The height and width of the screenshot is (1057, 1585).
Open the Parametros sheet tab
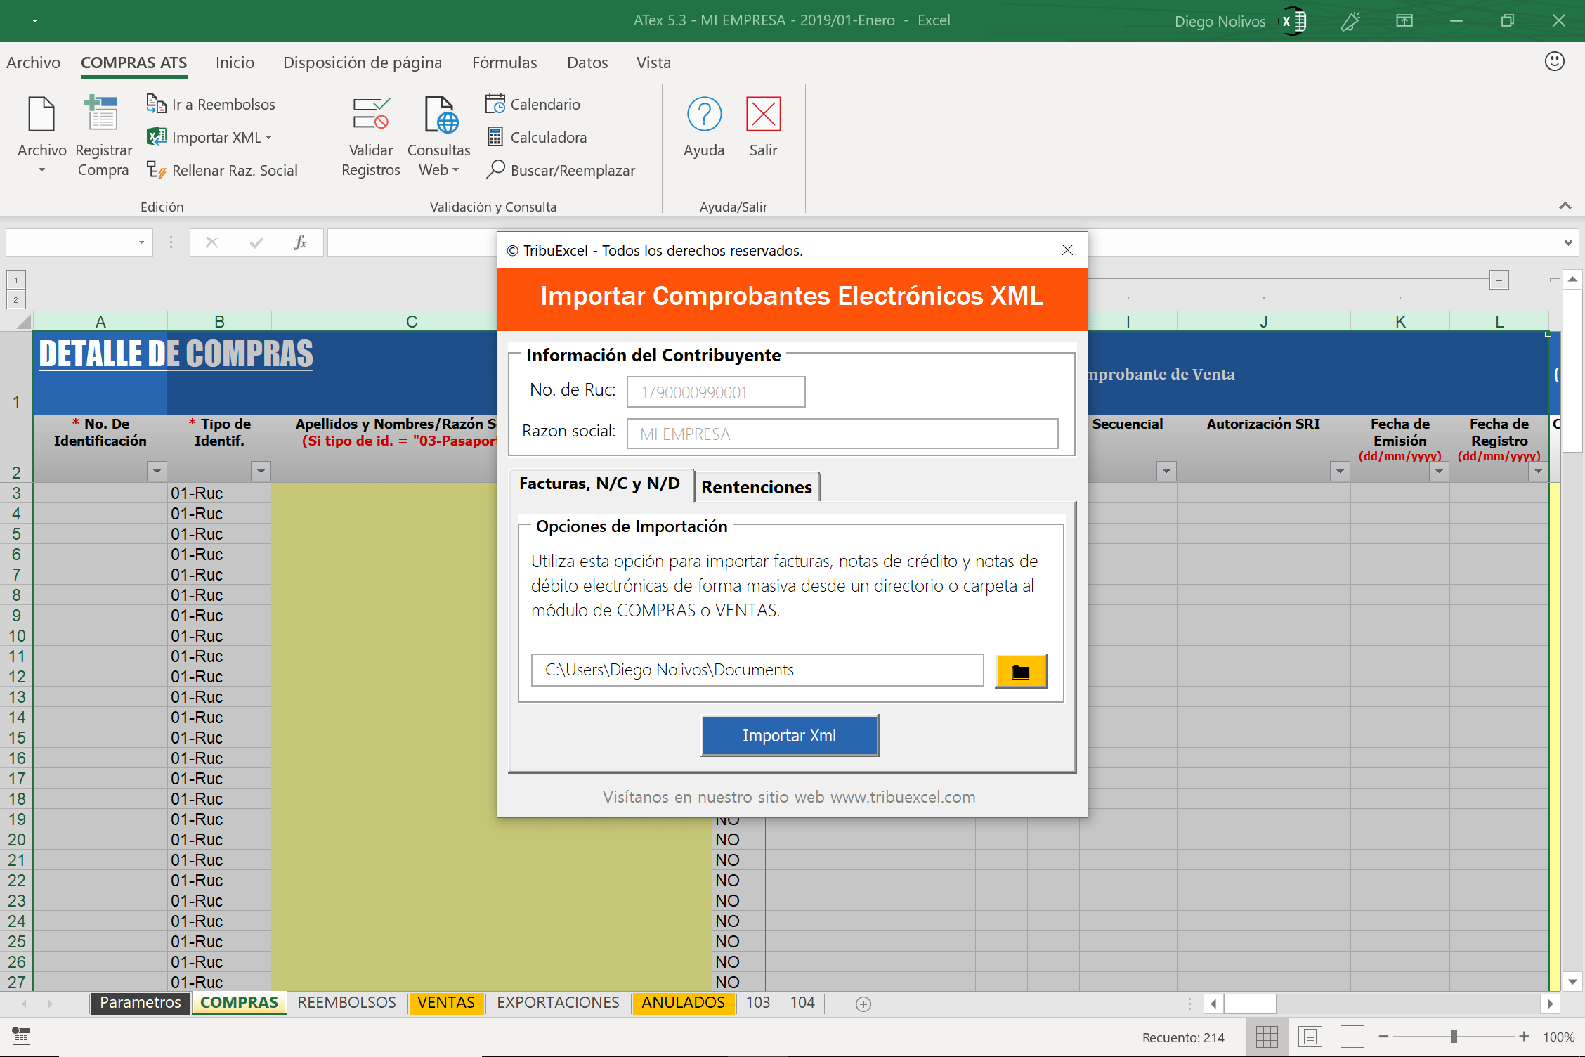tap(141, 1003)
